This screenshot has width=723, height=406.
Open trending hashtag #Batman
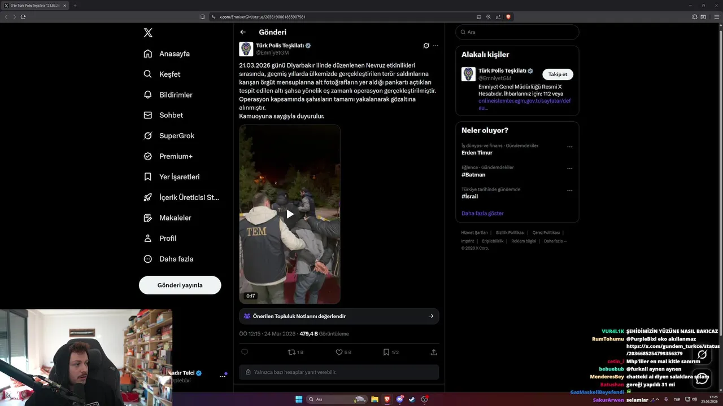(x=473, y=175)
